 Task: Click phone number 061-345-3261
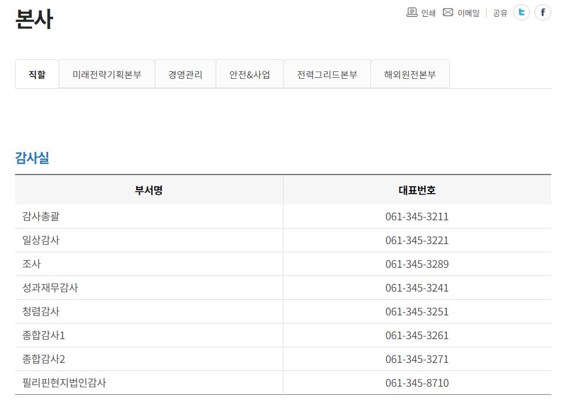417,335
